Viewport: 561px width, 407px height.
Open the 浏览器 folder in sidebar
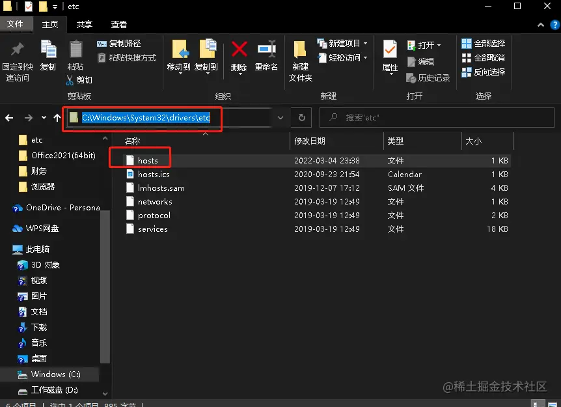pos(36,186)
